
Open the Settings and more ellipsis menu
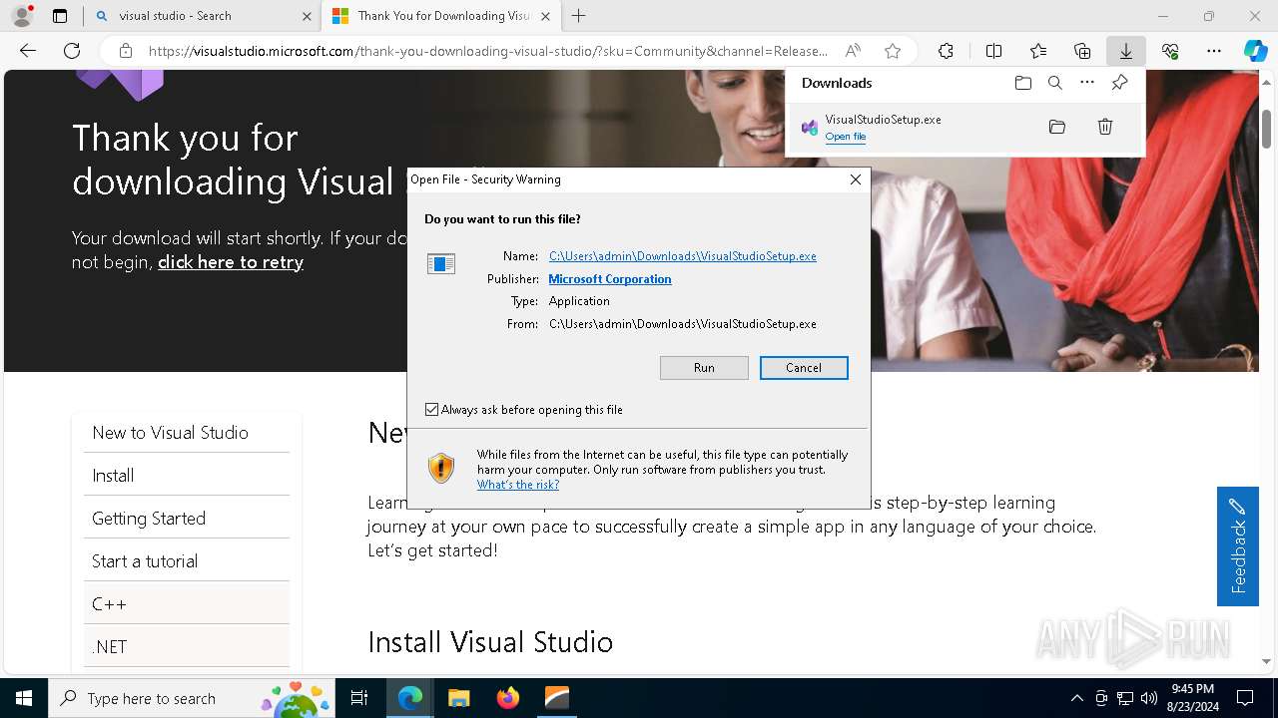point(1214,51)
